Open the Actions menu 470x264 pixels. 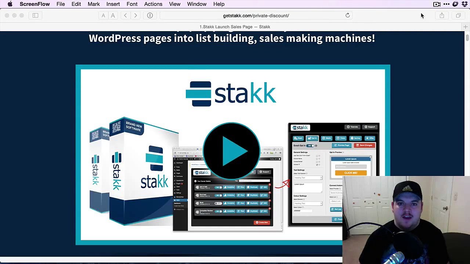(x=153, y=4)
